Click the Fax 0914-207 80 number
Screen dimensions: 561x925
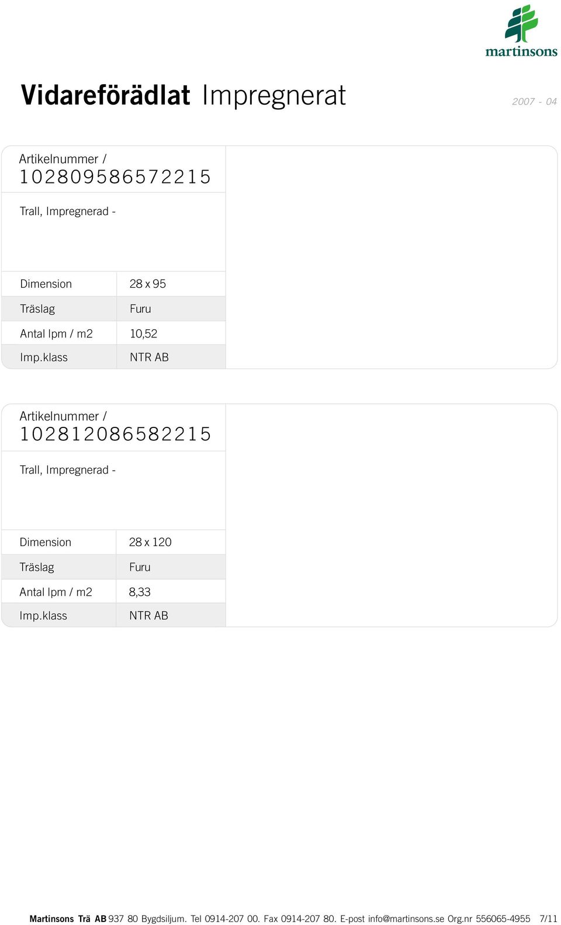pyautogui.click(x=300, y=919)
